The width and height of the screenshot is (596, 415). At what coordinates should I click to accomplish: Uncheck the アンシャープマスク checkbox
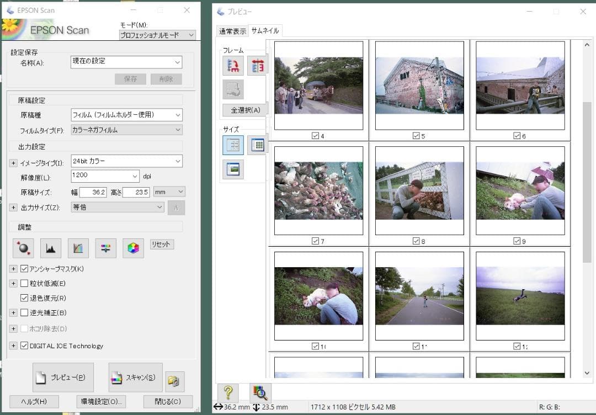pyautogui.click(x=24, y=269)
